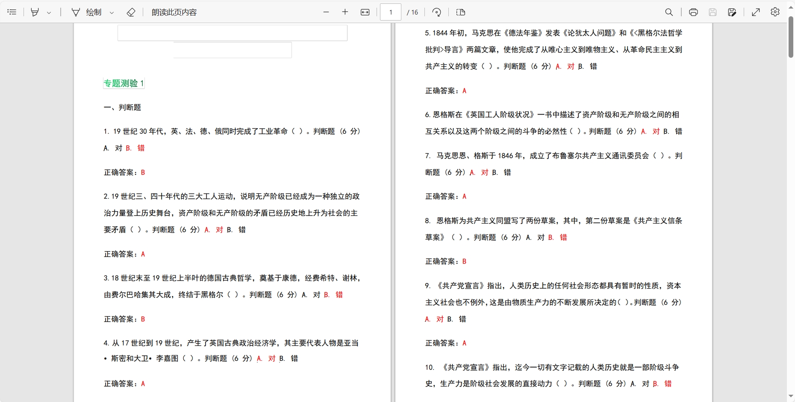Screen dimensions: 795x402
Task: Click question 9 first line 共产党宣言
Action: 553,286
